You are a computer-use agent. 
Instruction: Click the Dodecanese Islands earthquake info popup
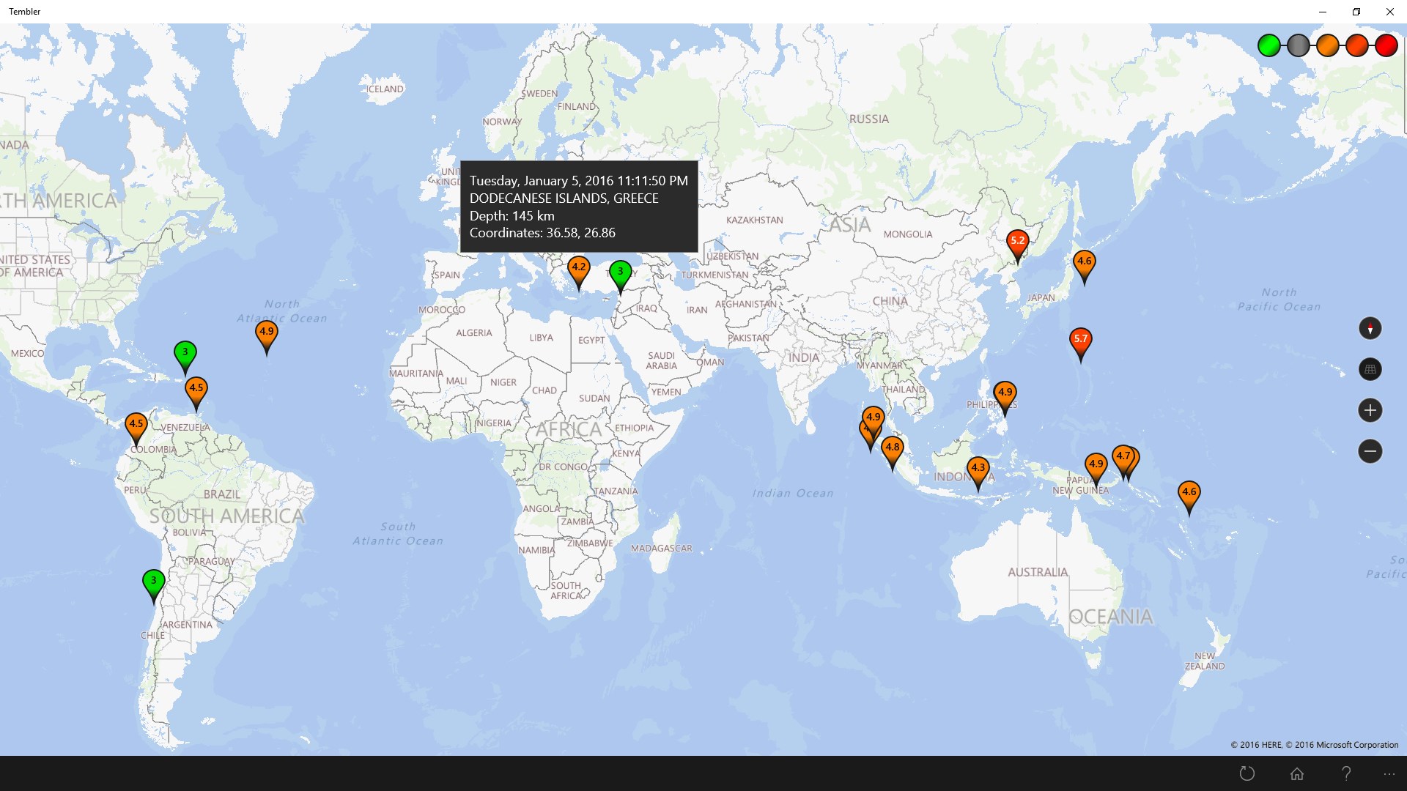[578, 205]
